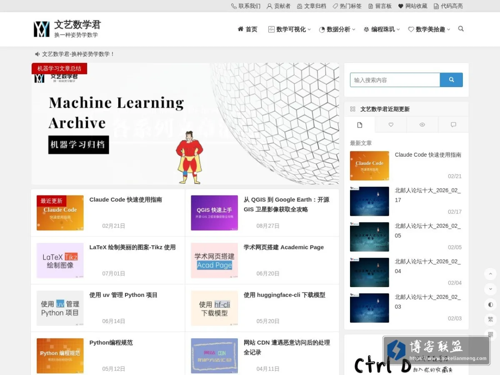Open the QGIS 到 Google Earth article
Screen dimensions: 500x375
[x=287, y=205]
